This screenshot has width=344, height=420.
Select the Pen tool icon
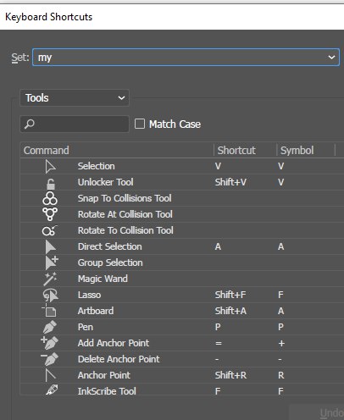(x=50, y=327)
